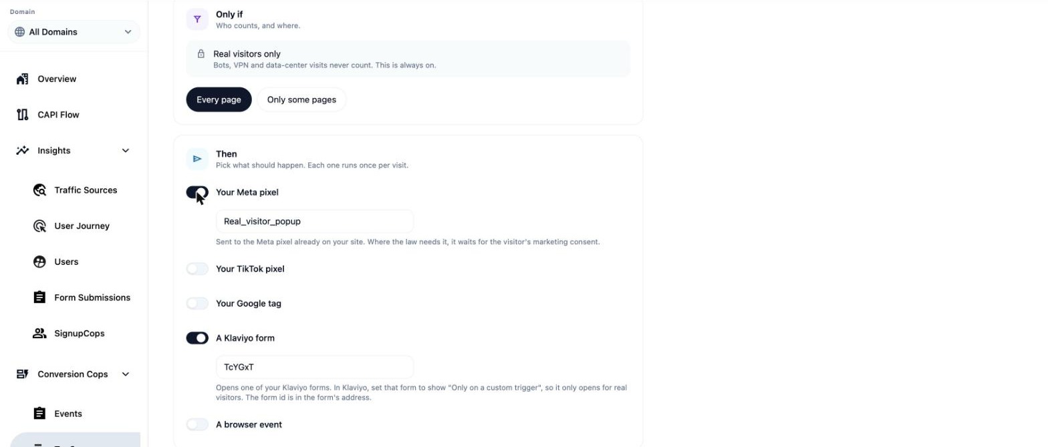Switch off the A Klaviyo form toggle
The image size is (1048, 447).
pos(197,338)
